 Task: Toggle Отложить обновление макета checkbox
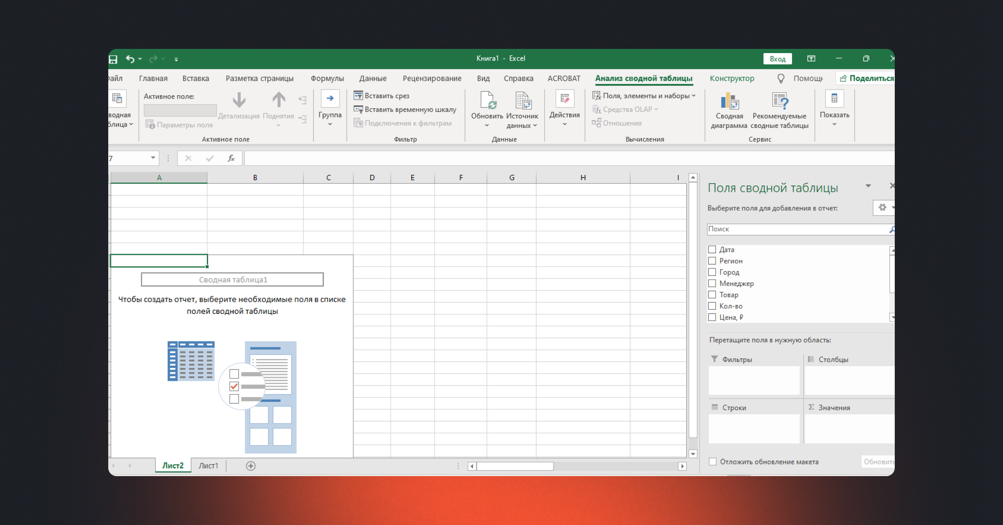(713, 461)
